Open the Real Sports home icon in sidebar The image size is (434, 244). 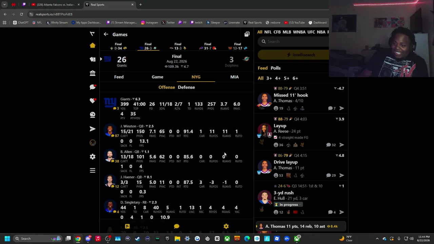click(x=93, y=45)
